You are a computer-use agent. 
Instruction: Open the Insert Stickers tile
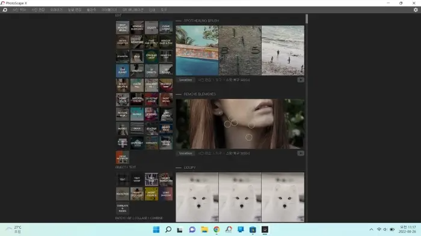(137, 194)
